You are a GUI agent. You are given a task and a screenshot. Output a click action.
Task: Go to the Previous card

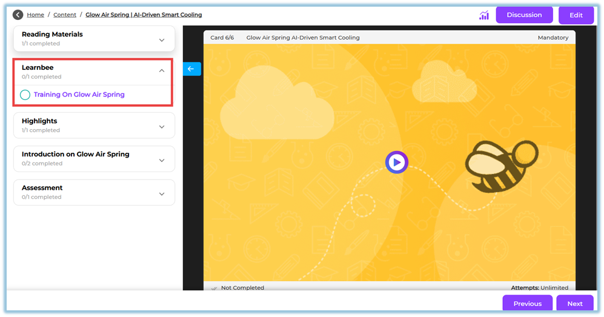coord(527,304)
